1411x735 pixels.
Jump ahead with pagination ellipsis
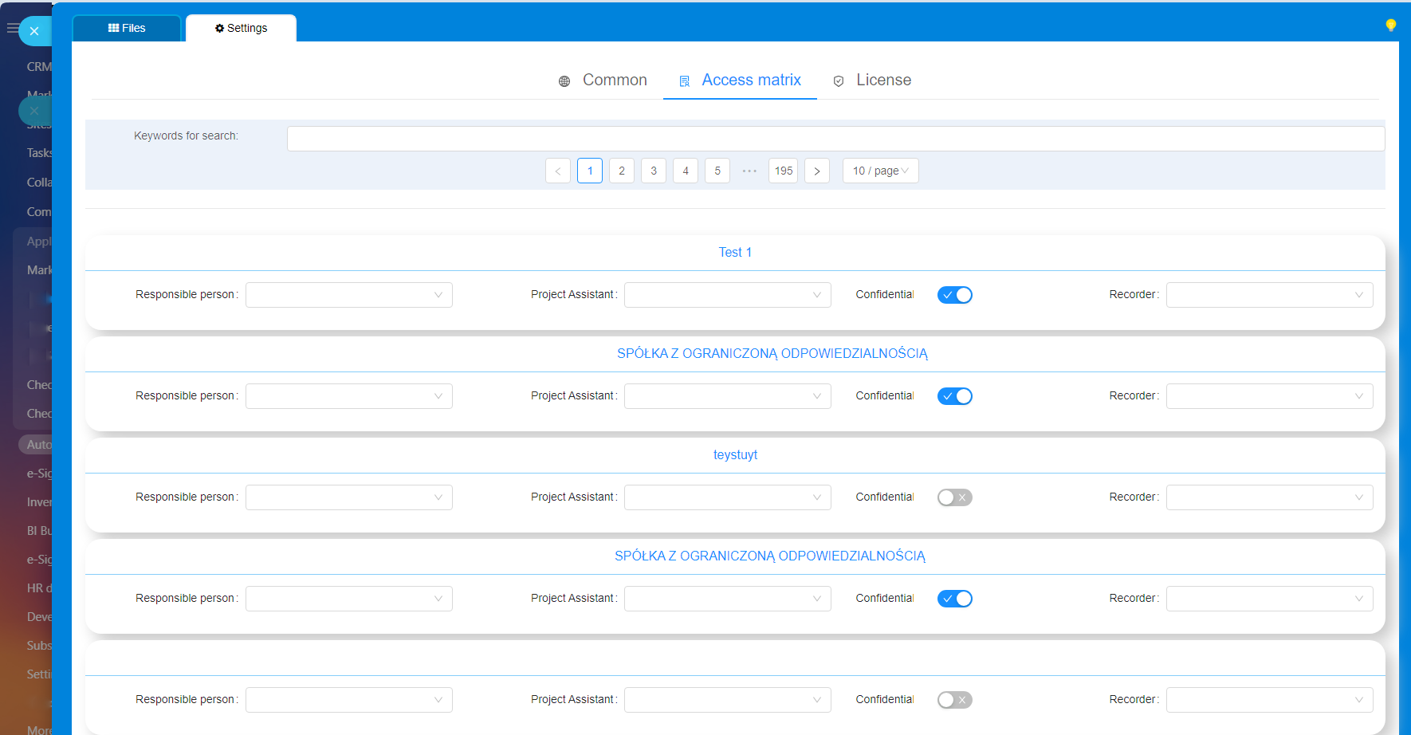click(749, 171)
